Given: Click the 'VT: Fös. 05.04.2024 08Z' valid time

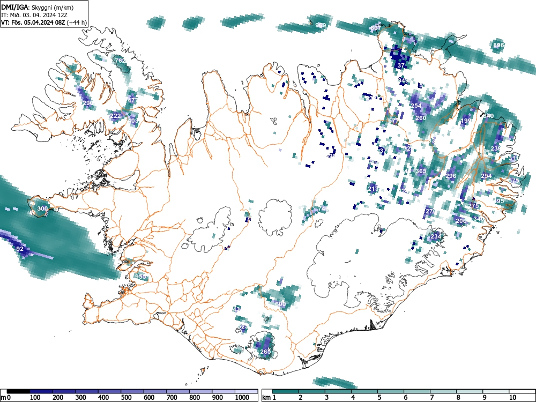Looking at the screenshot, I should [33, 23].
